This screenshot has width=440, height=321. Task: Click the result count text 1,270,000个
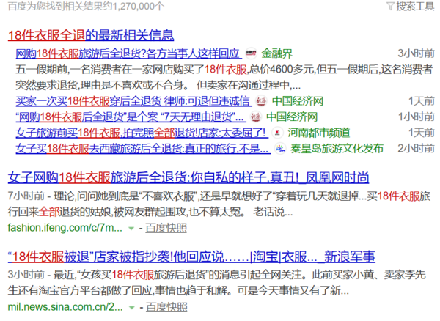[x=138, y=6]
